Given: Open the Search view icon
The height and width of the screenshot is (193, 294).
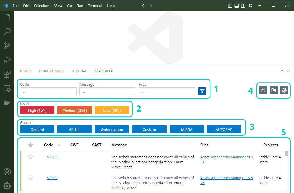Looking at the screenshot, I should click(7, 32).
